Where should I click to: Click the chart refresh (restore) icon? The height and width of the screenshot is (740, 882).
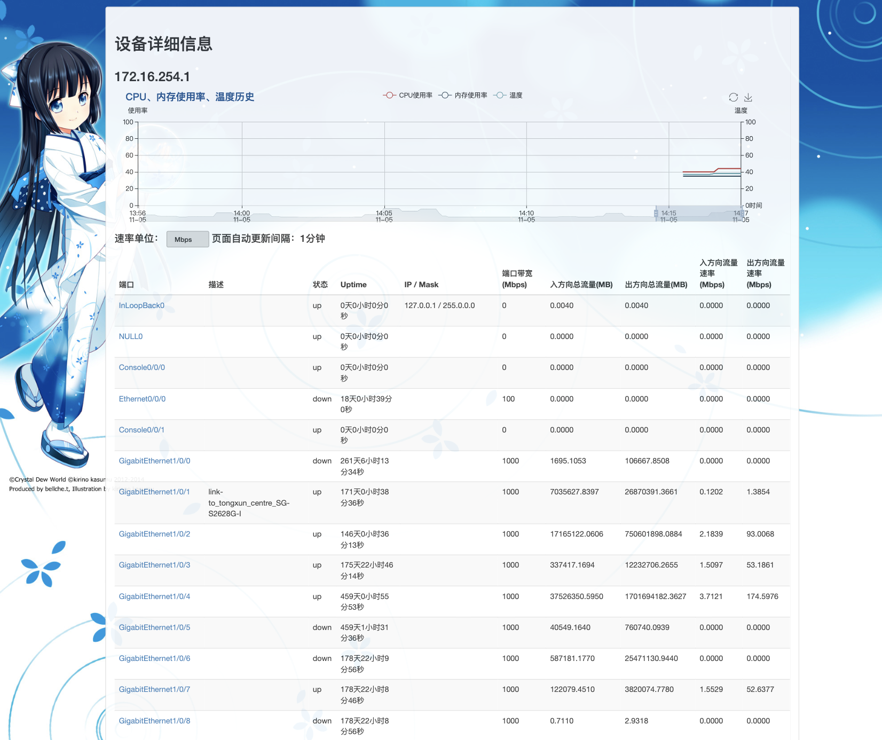tap(734, 97)
